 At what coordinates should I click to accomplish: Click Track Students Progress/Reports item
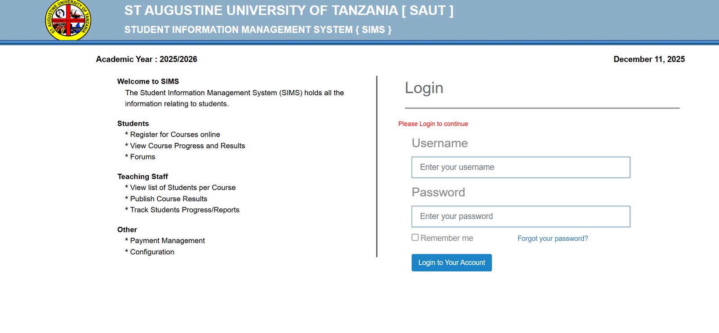(184, 210)
